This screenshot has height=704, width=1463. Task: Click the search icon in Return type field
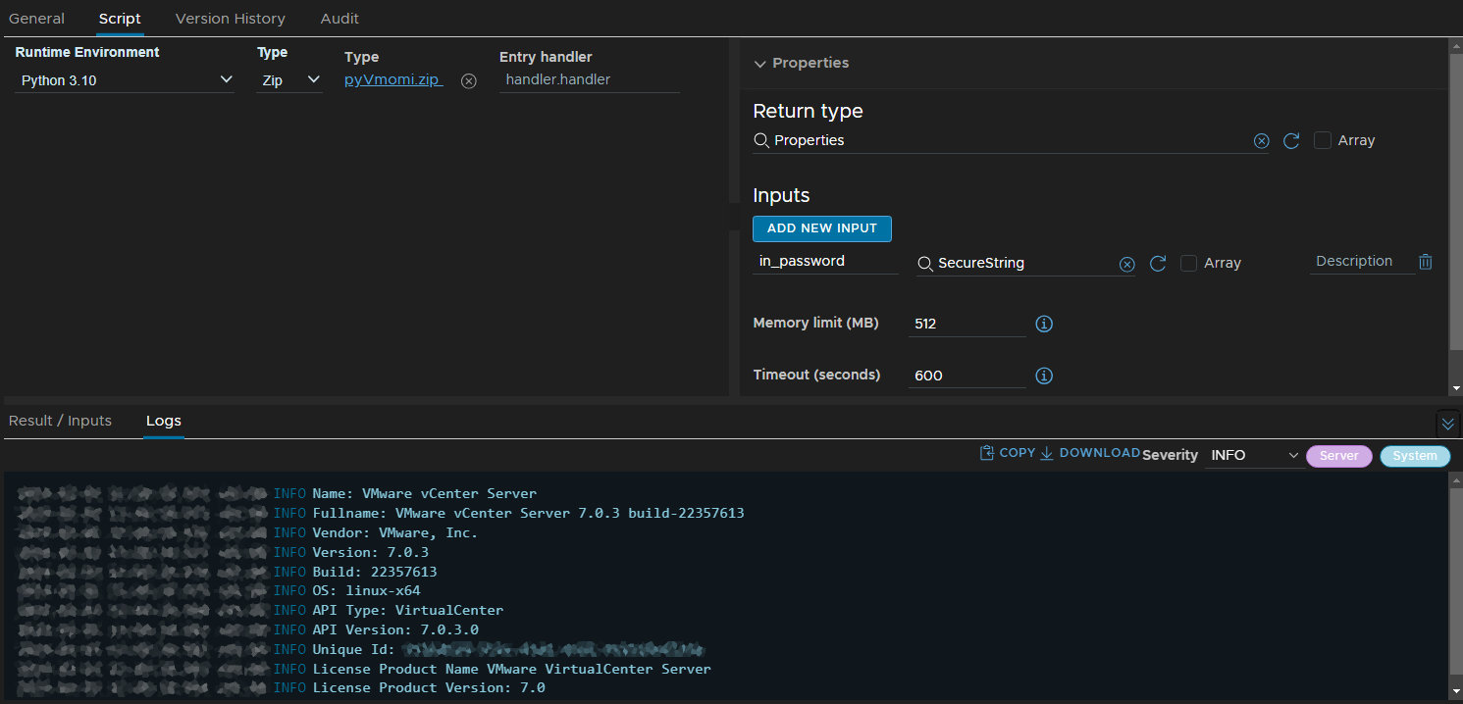pyautogui.click(x=760, y=140)
